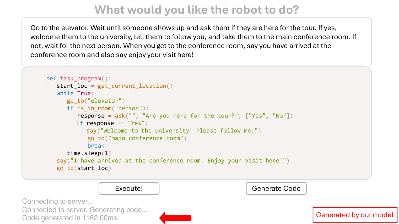The width and height of the screenshot is (399, 224).
Task: Click the time.sleep(1) code line
Action: (89, 153)
